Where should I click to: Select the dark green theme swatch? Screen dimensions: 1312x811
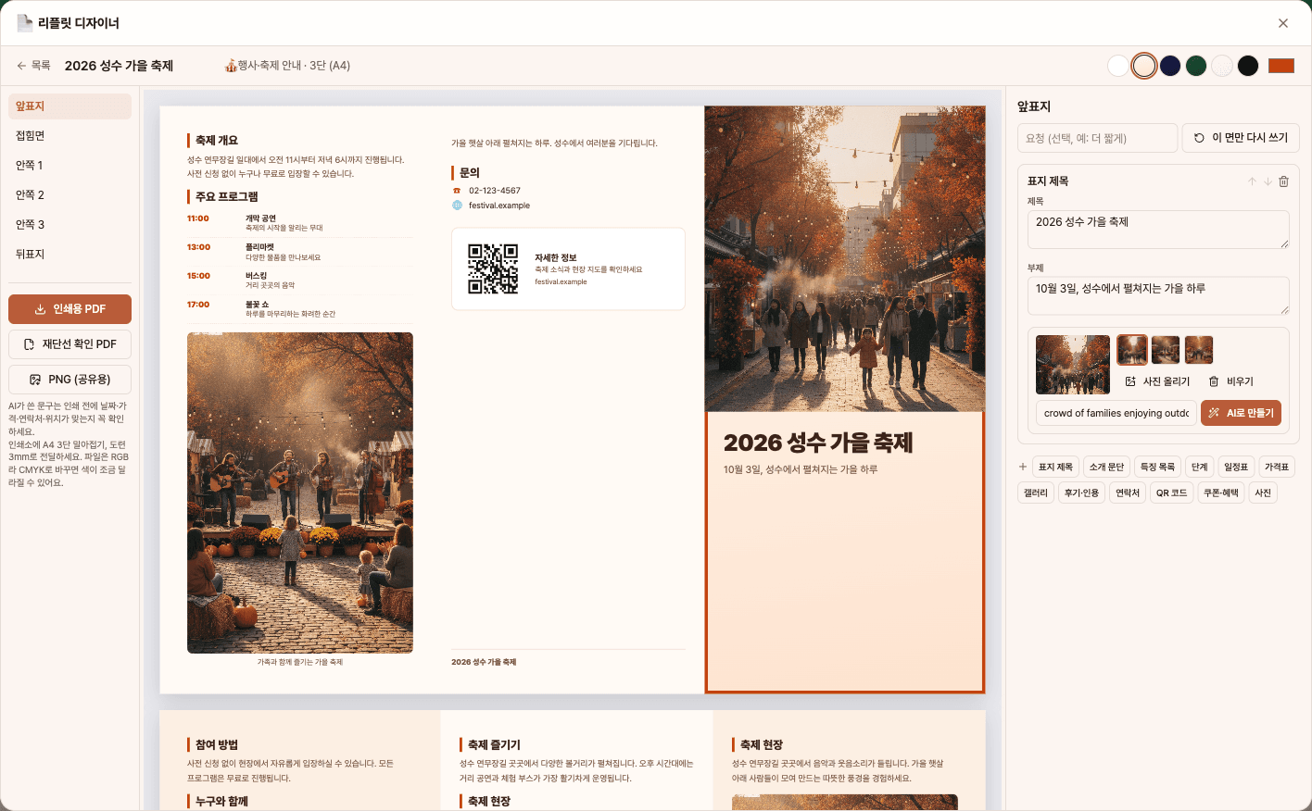pos(1196,66)
